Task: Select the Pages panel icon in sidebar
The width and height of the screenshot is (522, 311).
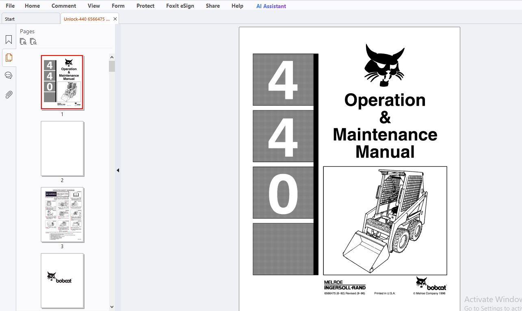Action: tap(9, 58)
